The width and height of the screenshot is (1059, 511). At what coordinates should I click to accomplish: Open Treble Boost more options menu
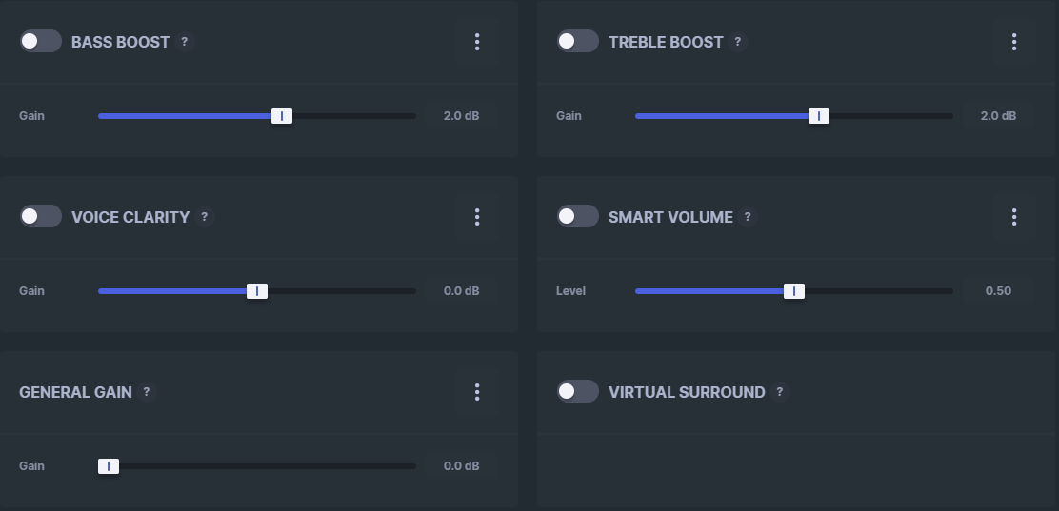pyautogui.click(x=1014, y=42)
